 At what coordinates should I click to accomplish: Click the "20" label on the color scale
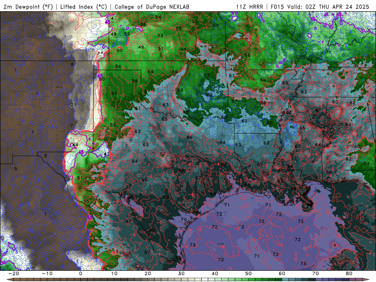coord(148,274)
